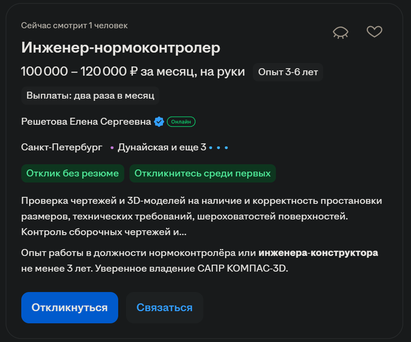
Task: Click the Опыт 3-6 лет badge
Action: 288,72
